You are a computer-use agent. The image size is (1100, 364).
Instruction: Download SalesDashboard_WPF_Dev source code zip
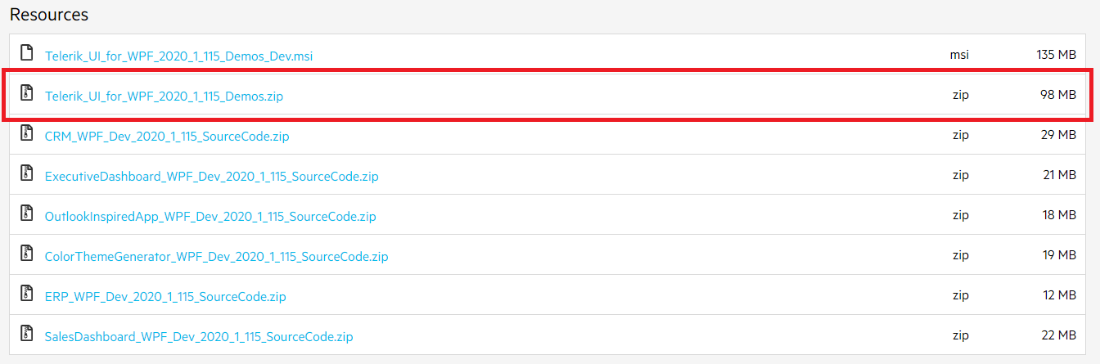point(199,337)
